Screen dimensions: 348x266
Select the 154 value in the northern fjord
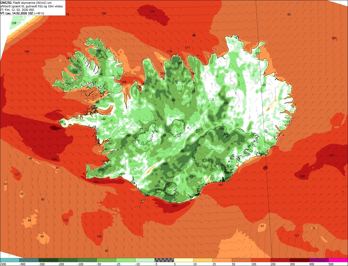(x=193, y=73)
